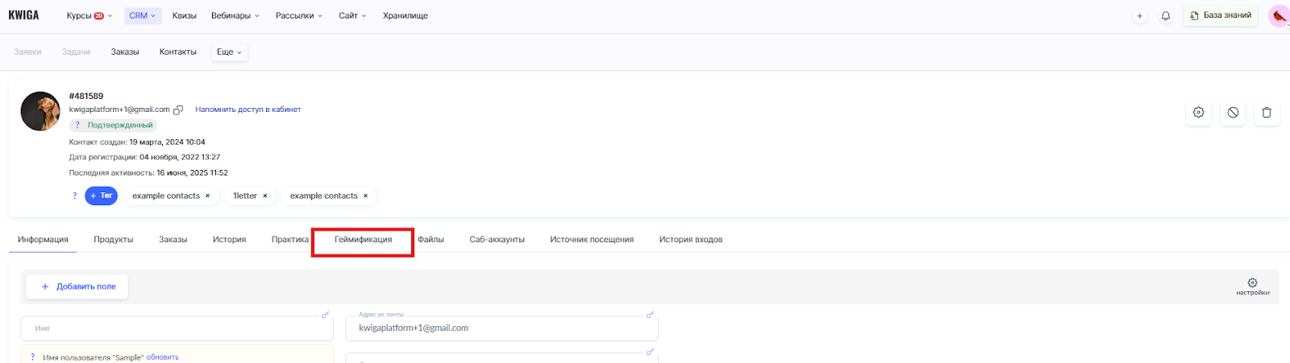1290x363 pixels.
Task: Click into the Имя input field
Action: tap(177, 328)
